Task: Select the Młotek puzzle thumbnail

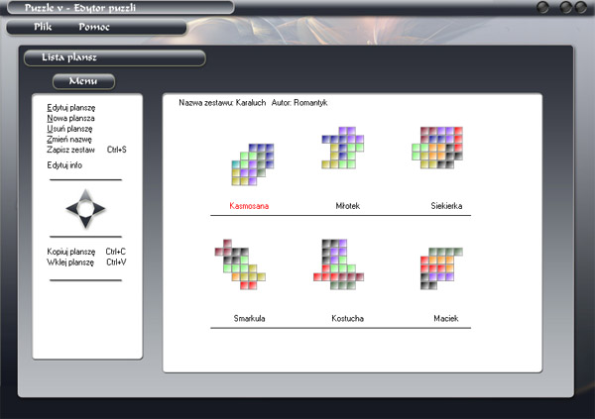Action: point(343,148)
